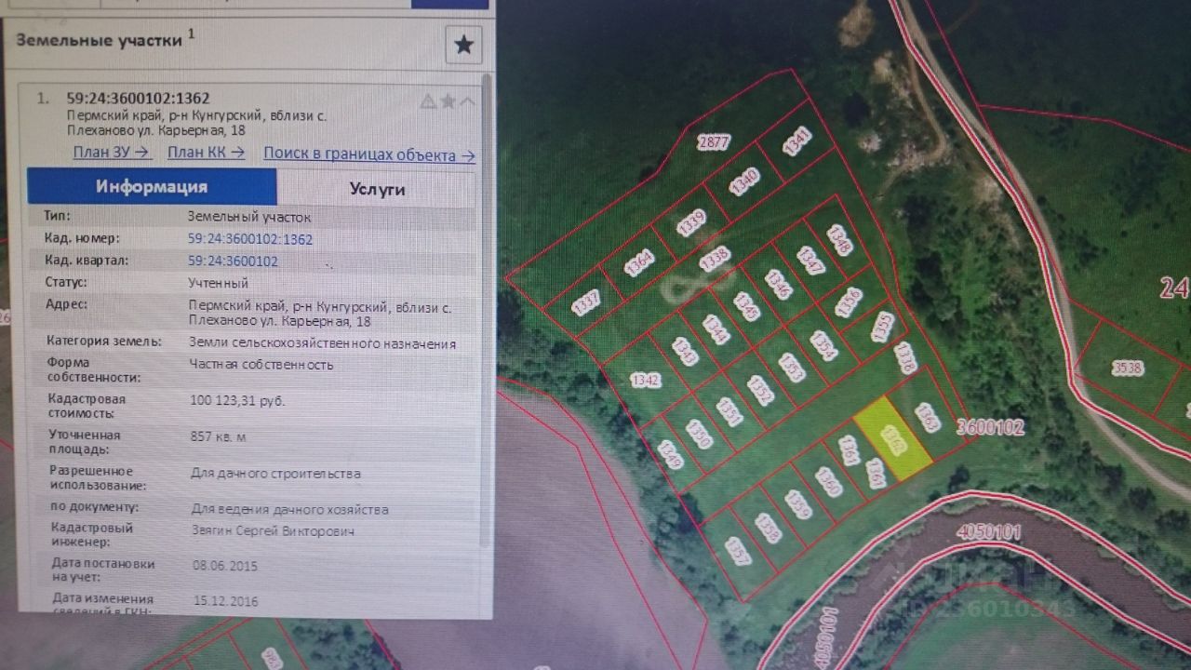Click the engineer name Звягин Сергей Викторович
This screenshot has width=1191, height=670.
click(272, 531)
